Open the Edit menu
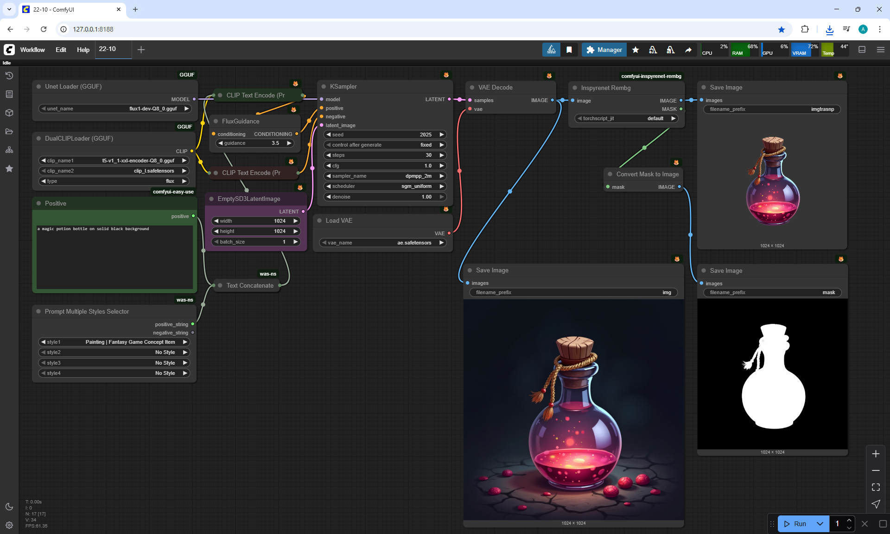 tap(61, 50)
